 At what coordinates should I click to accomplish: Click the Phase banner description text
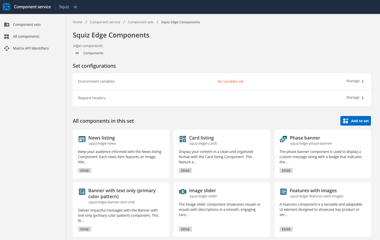(321, 157)
